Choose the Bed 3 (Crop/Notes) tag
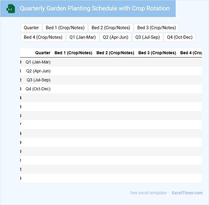The image size is (209, 205). tap(157, 28)
